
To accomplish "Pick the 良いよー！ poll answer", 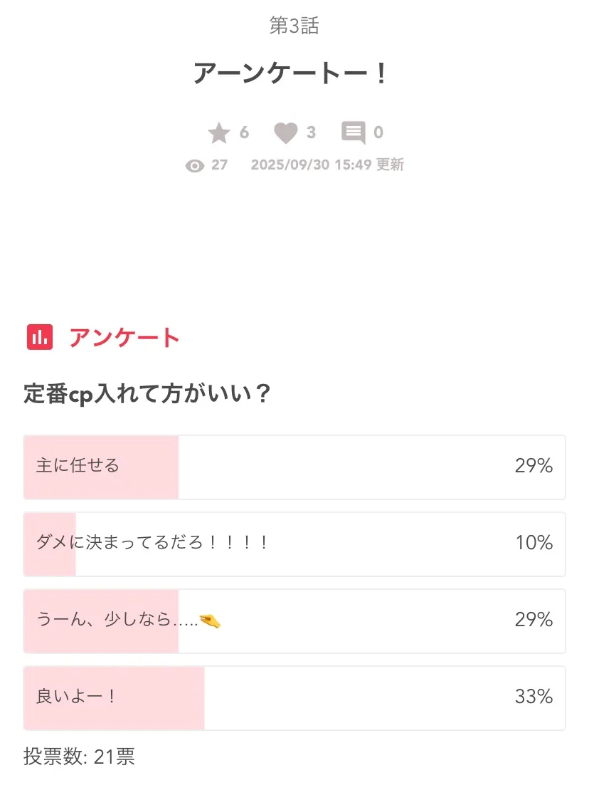I will coord(294,697).
